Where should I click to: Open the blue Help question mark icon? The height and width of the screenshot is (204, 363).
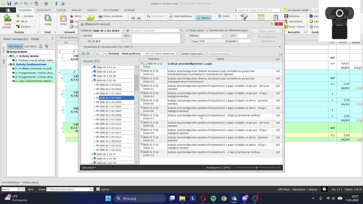pos(63,3)
